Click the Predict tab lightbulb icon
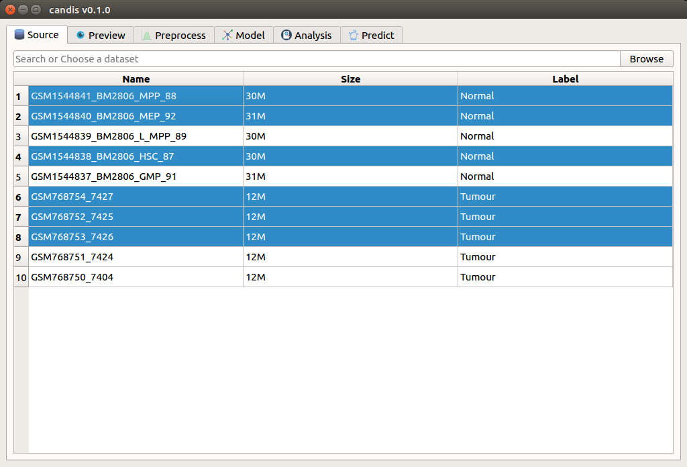The width and height of the screenshot is (687, 467). pyautogui.click(x=353, y=35)
